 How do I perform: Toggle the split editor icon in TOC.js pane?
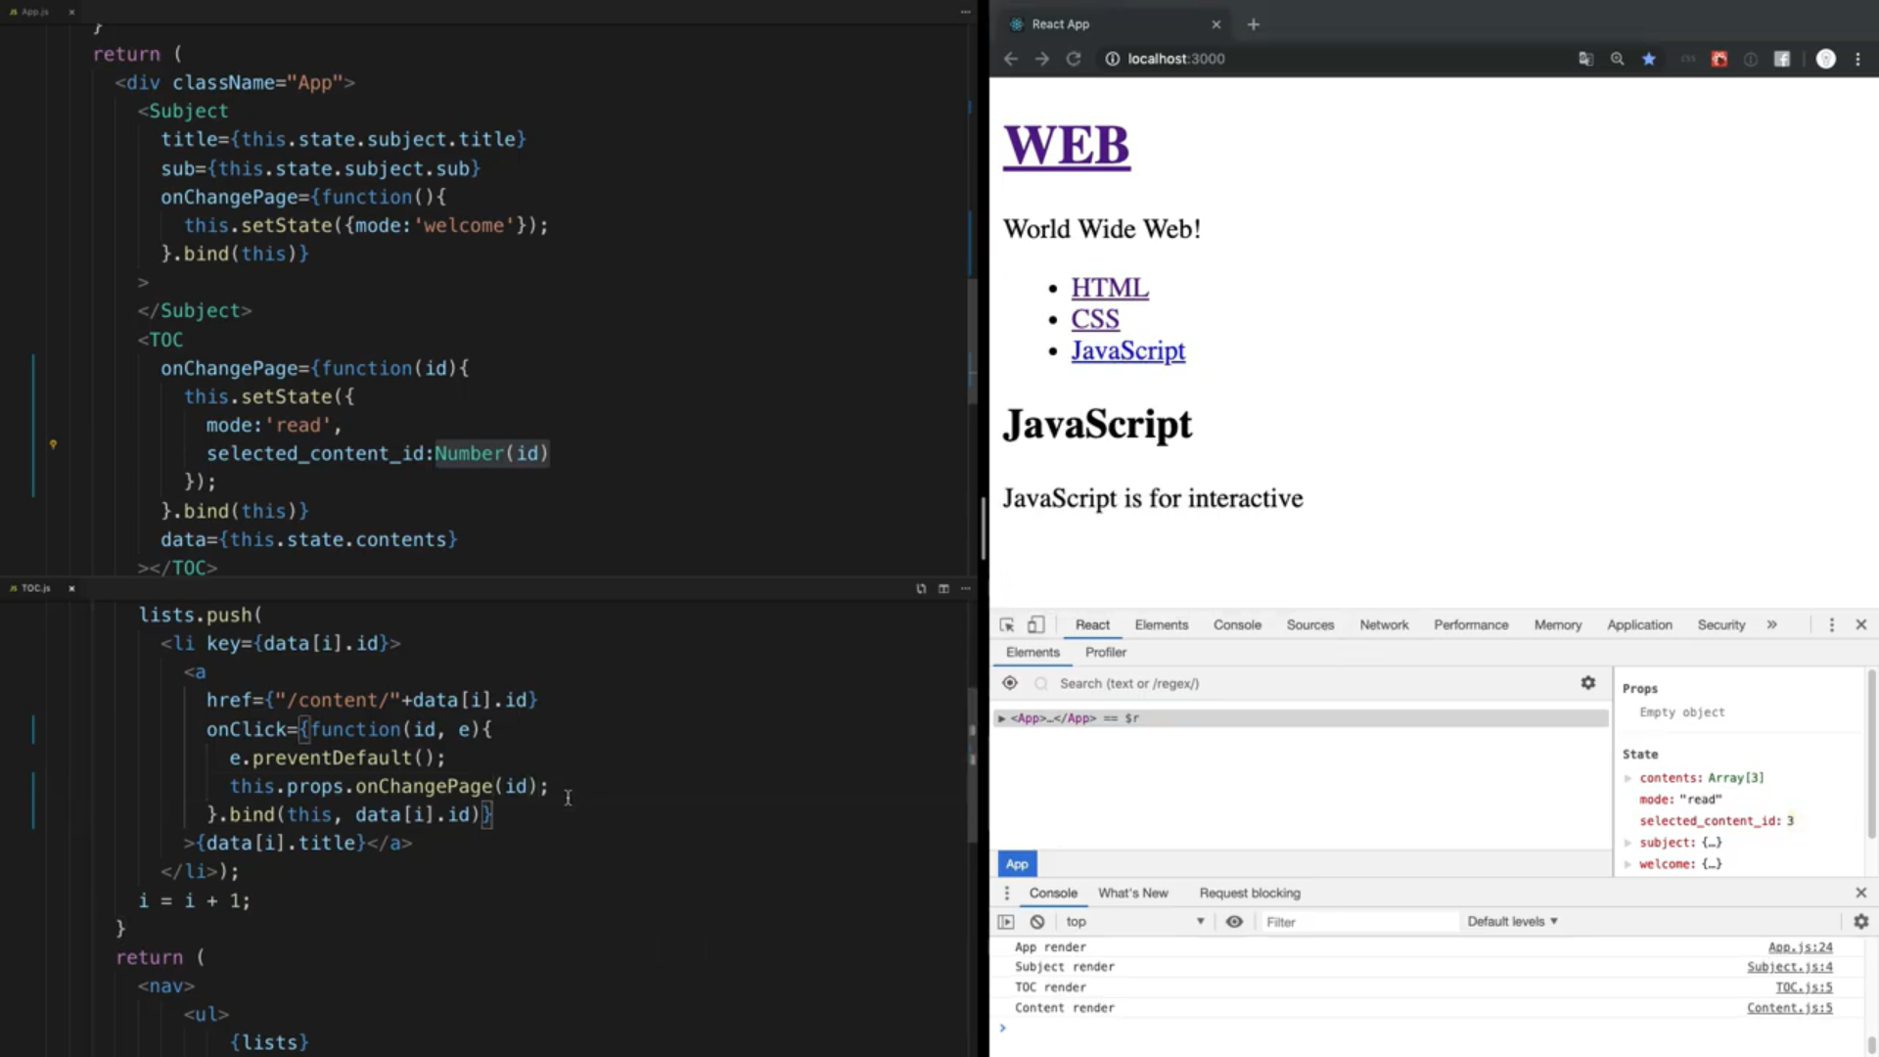[943, 588]
